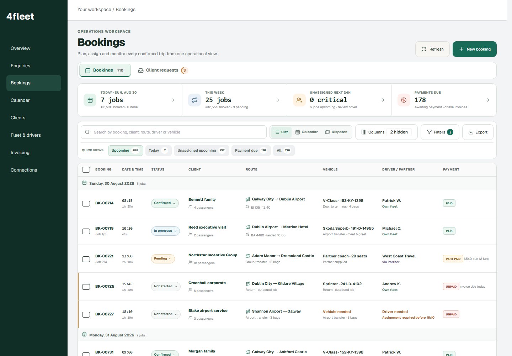This screenshot has width=512, height=356.
Task: Click the 4fleet logo
Action: 20,16
